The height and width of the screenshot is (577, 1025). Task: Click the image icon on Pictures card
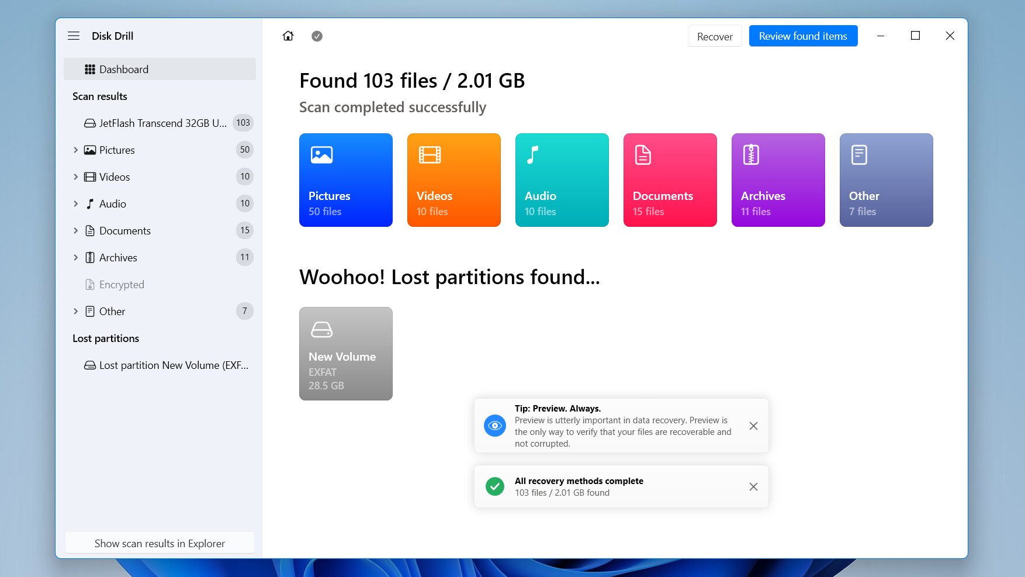(322, 155)
